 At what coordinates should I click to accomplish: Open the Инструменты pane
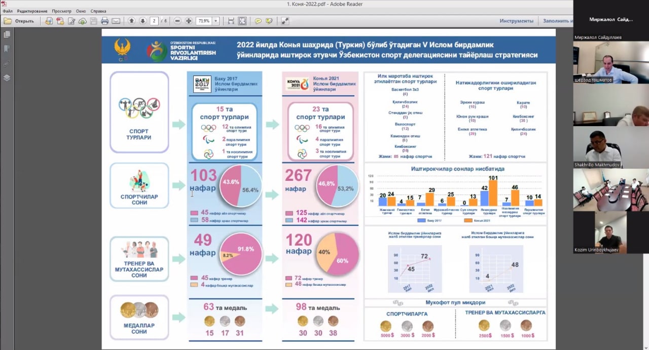tap(516, 21)
